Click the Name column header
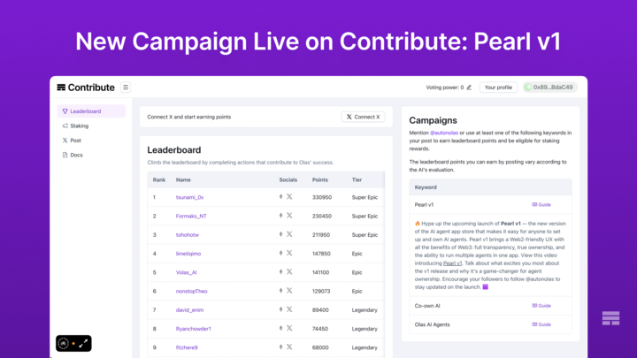Screen dimensions: 637x358 tap(183, 179)
